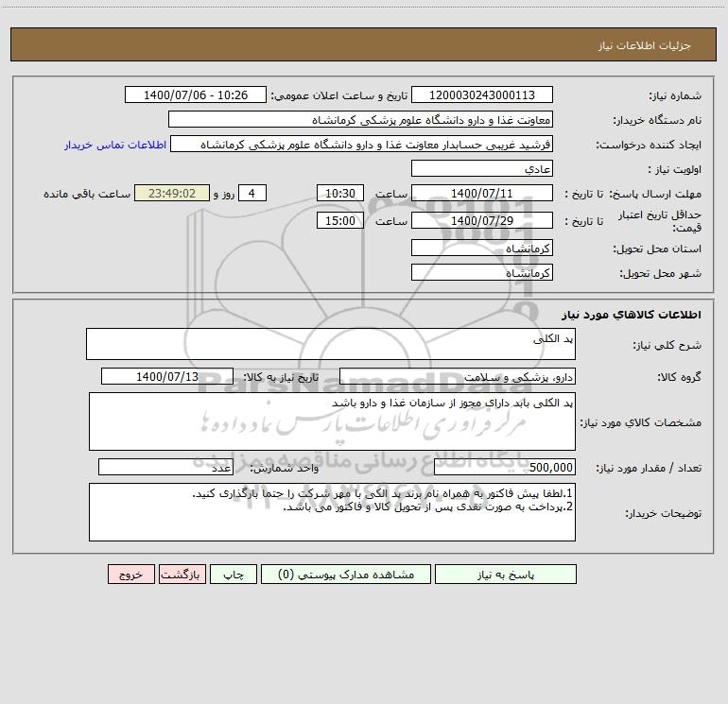Click the buyer notes text area
The image size is (728, 704).
point(332,512)
